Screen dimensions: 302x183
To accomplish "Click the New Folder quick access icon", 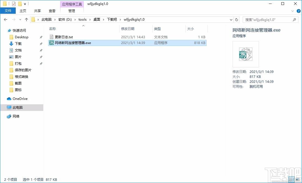I will tap(20, 4).
